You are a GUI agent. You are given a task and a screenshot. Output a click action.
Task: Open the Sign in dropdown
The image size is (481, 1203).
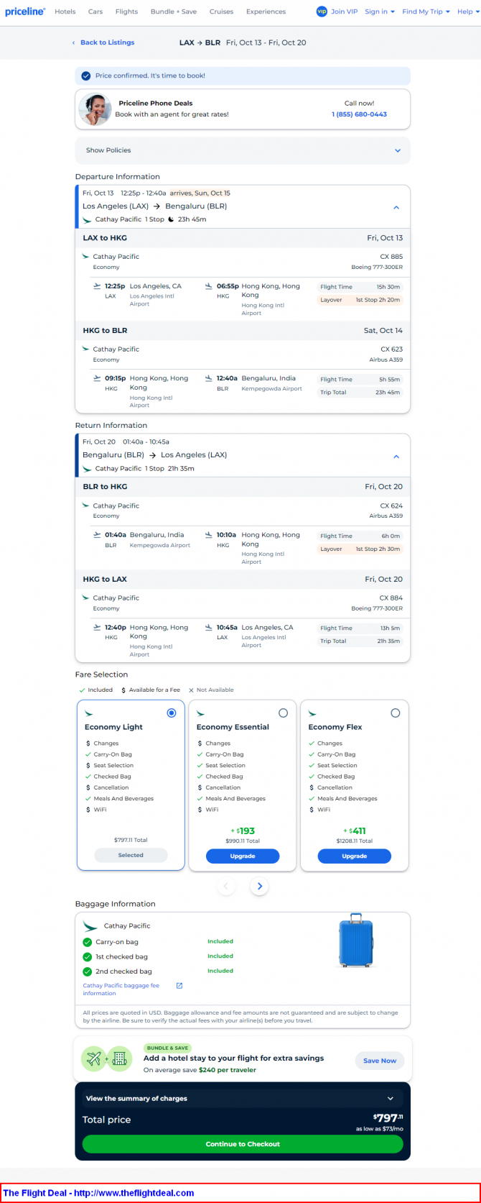(x=380, y=12)
